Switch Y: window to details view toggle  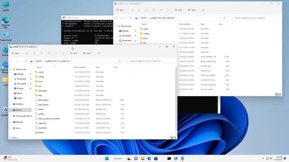[x=172, y=137]
